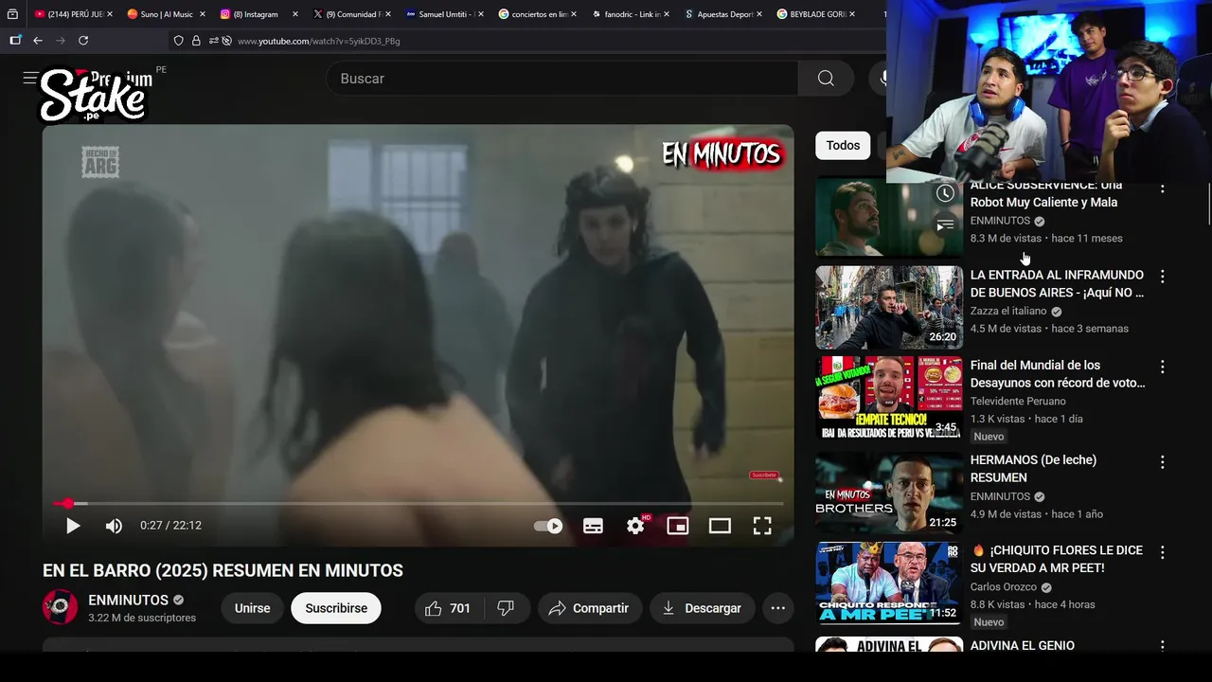Screen dimensions: 1212x682
Task: Open the ALICE SUBSERVIENCE video thumbnail
Action: point(889,219)
